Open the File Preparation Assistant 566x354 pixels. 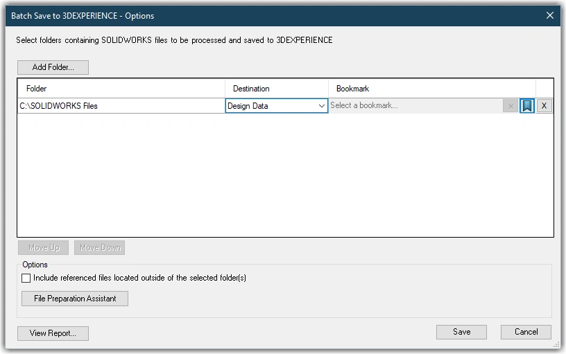[75, 299]
